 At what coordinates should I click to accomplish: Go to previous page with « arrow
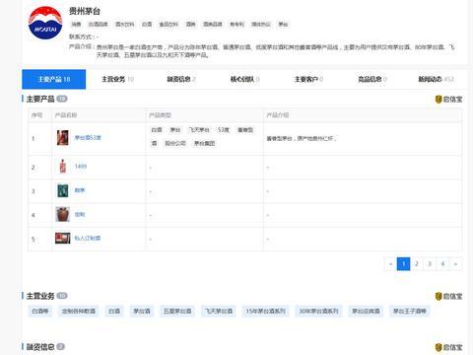pos(390,264)
